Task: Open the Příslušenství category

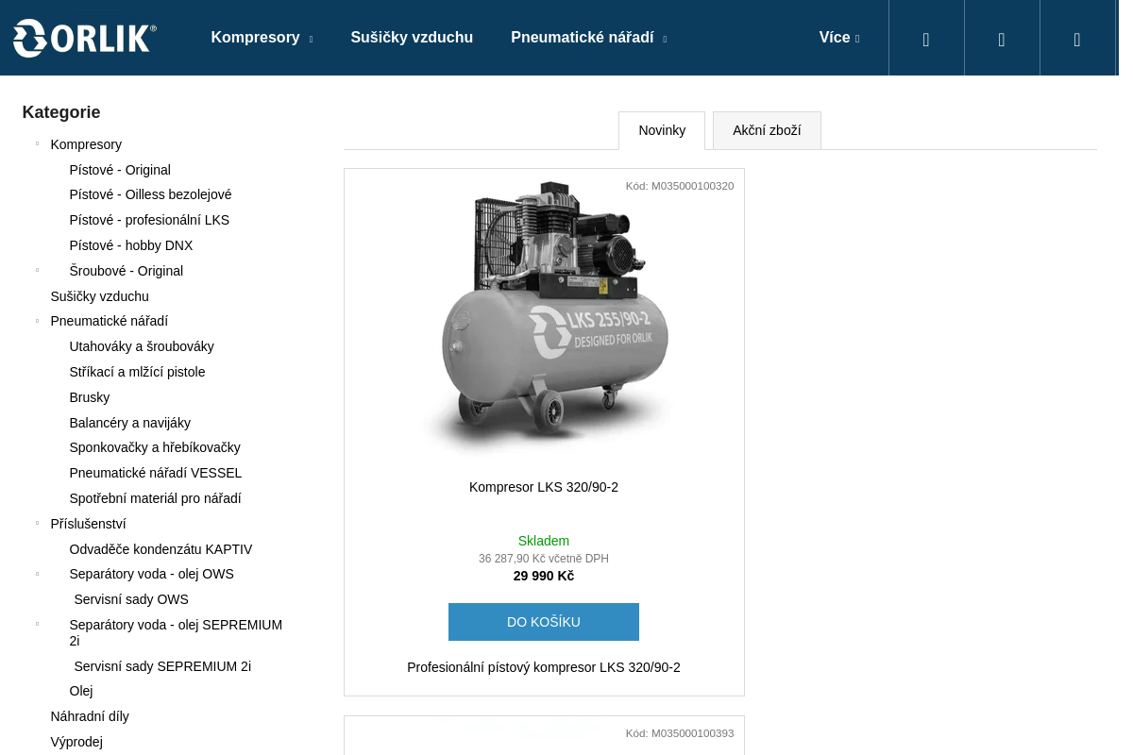Action: pyautogui.click(x=88, y=524)
